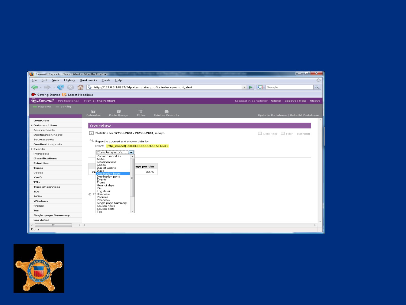The image size is (406, 305).
Task: Open 'Destination ports' report in the sidebar
Action: pyautogui.click(x=48, y=144)
